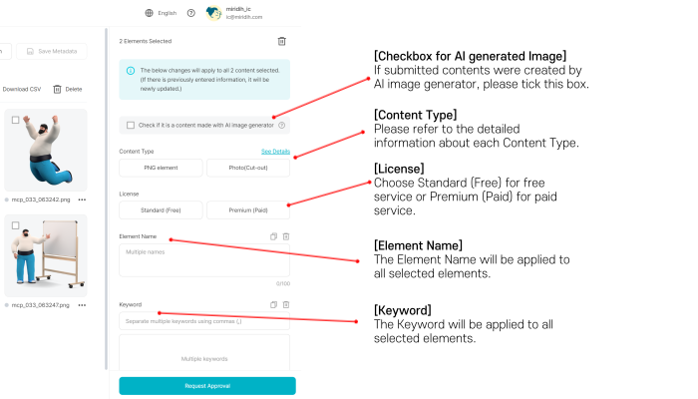Open the help question mark icon
Image resolution: width=698 pixels, height=399 pixels.
pos(190,13)
